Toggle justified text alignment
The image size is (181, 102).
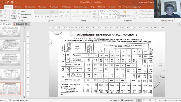[x=83, y=16]
